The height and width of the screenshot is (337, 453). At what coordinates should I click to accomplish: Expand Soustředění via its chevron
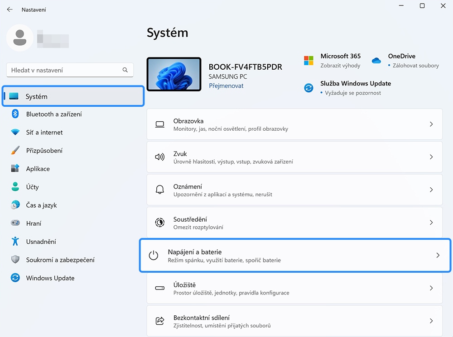[431, 223]
